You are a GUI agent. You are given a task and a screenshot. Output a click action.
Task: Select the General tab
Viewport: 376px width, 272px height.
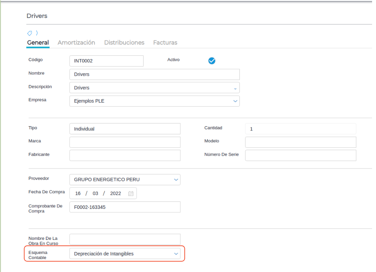[38, 42]
